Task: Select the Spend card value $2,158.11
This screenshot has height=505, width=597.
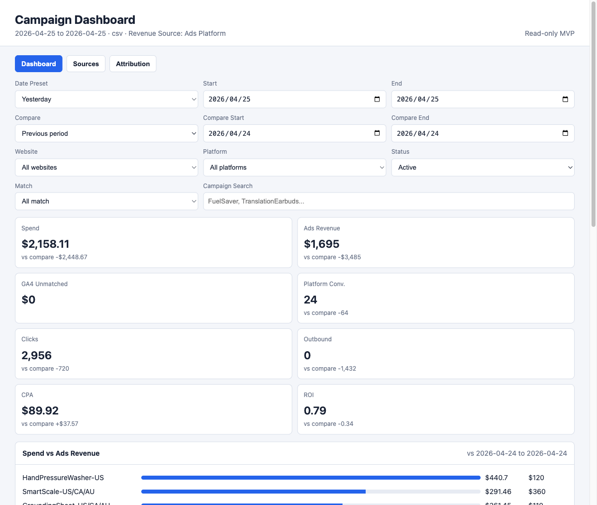Action: click(45, 244)
